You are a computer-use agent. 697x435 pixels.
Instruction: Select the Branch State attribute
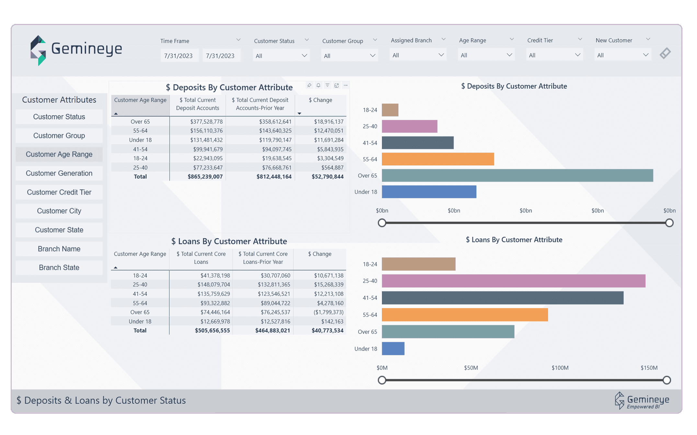pos(59,267)
